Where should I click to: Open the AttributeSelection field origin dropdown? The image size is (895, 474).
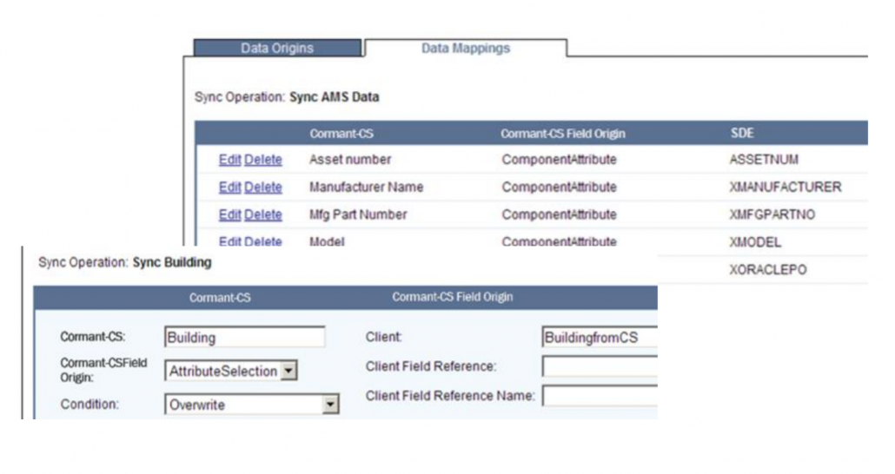(x=289, y=372)
